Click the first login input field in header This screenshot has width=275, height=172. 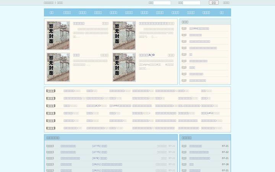click(x=162, y=3)
